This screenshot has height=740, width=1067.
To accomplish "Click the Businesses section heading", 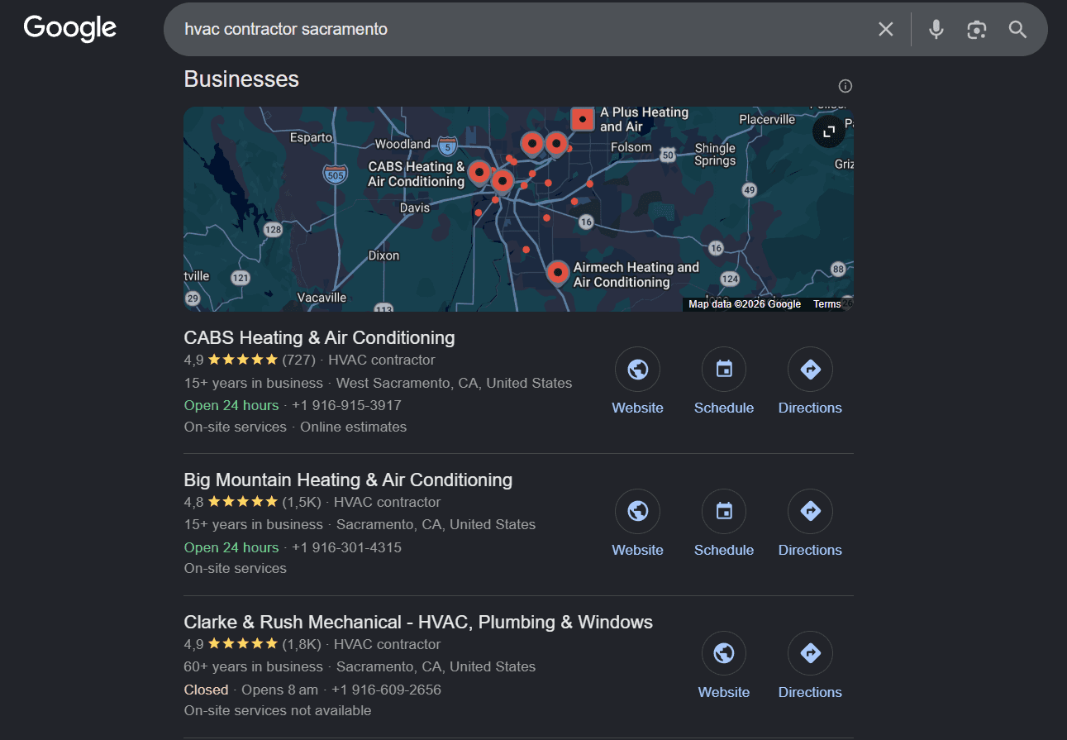I will [x=241, y=79].
